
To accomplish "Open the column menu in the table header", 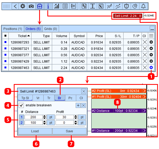I will pyautogui.click(x=151, y=36).
